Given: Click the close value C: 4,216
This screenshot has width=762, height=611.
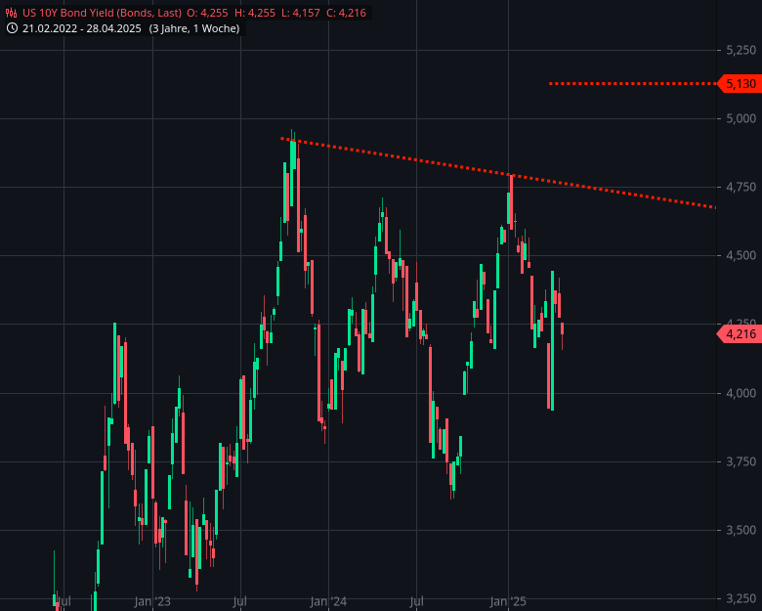Looking at the screenshot, I should coord(347,13).
